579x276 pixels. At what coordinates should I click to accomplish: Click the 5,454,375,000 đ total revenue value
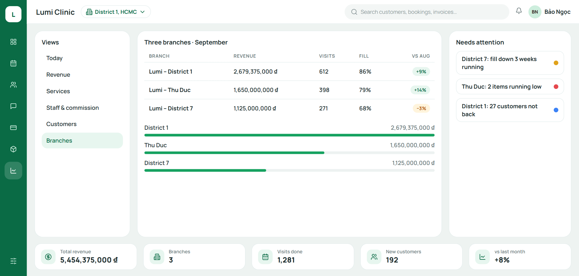pyautogui.click(x=89, y=260)
